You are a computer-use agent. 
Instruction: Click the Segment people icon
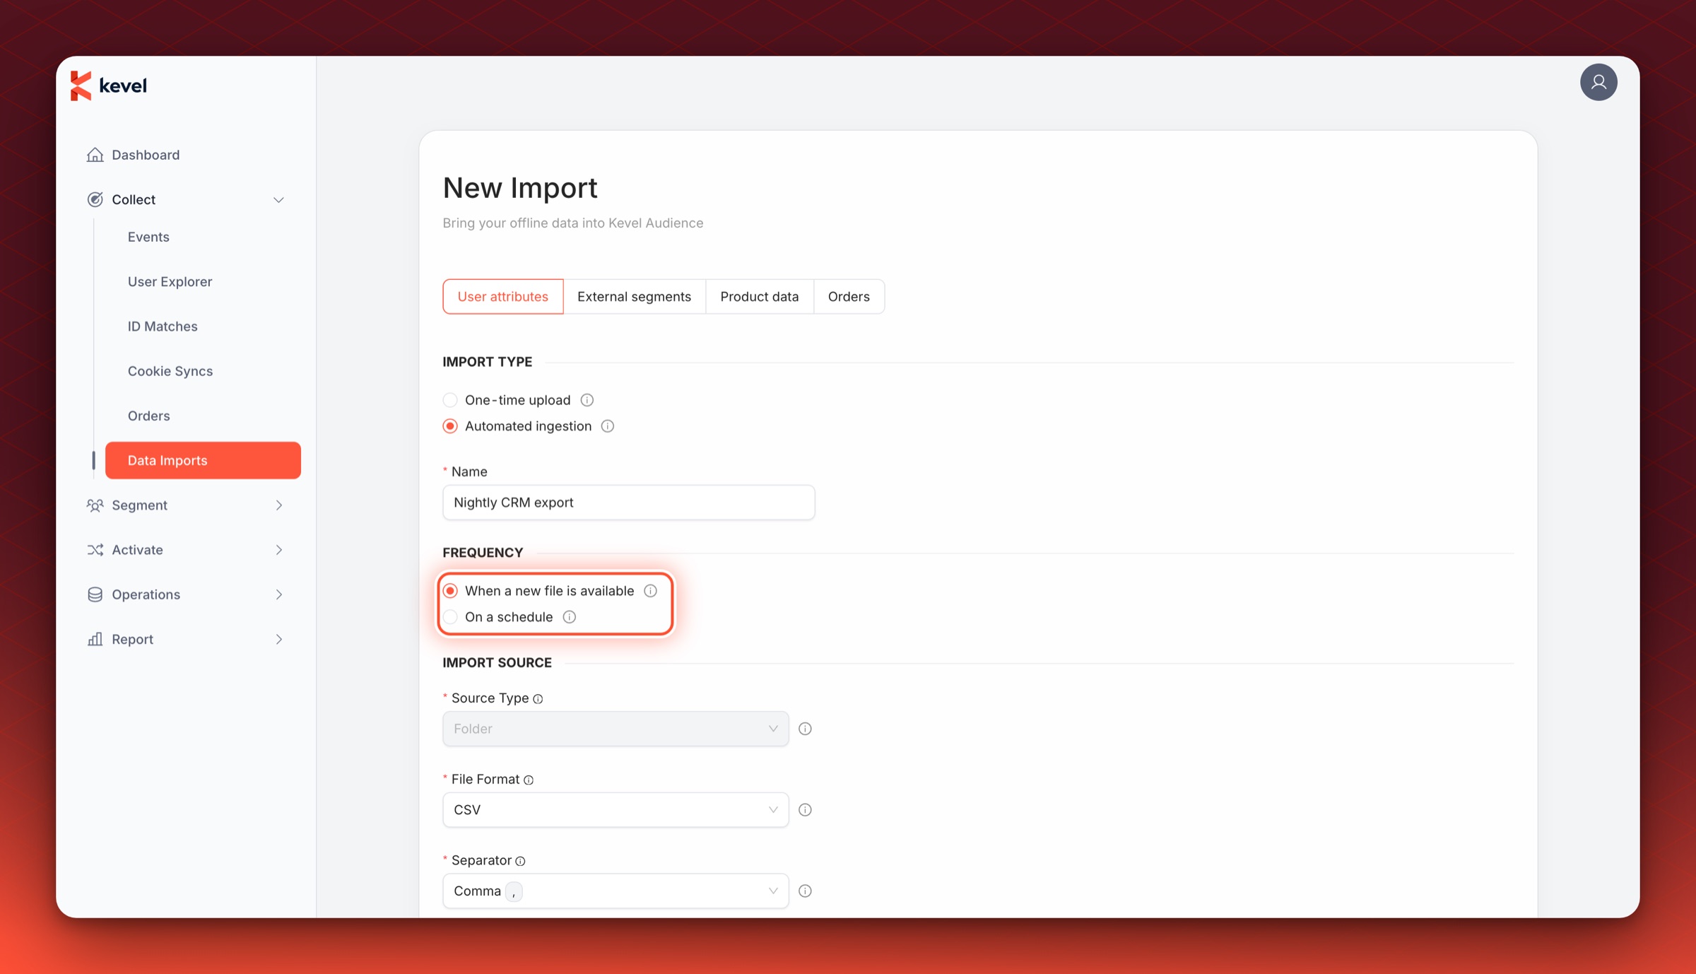95,505
